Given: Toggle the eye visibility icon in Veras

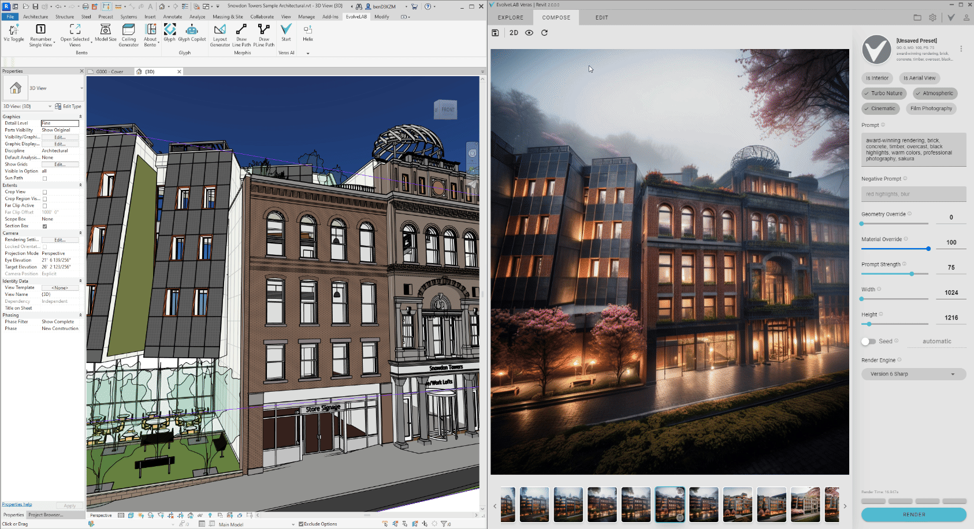Looking at the screenshot, I should (x=529, y=33).
